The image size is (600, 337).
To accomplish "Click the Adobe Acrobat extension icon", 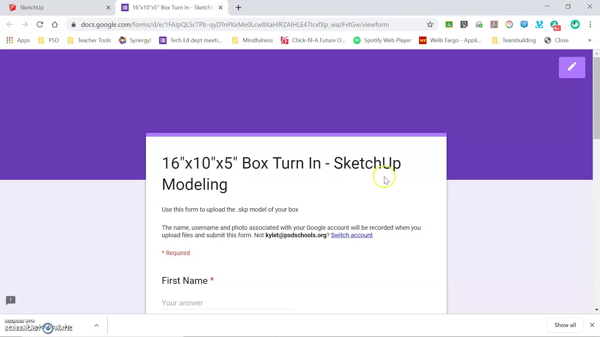I will click(x=494, y=24).
